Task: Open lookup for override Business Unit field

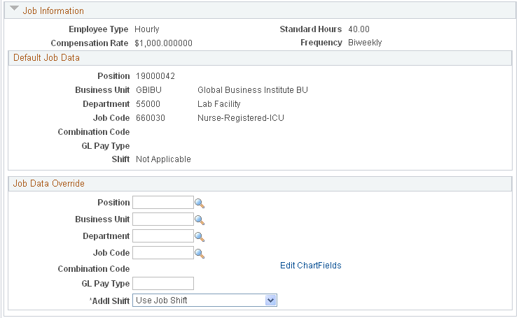Action: pos(200,220)
